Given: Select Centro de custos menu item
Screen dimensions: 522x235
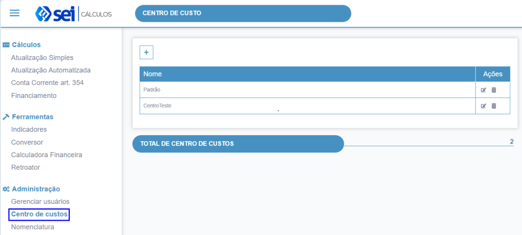Looking at the screenshot, I should click(x=39, y=215).
